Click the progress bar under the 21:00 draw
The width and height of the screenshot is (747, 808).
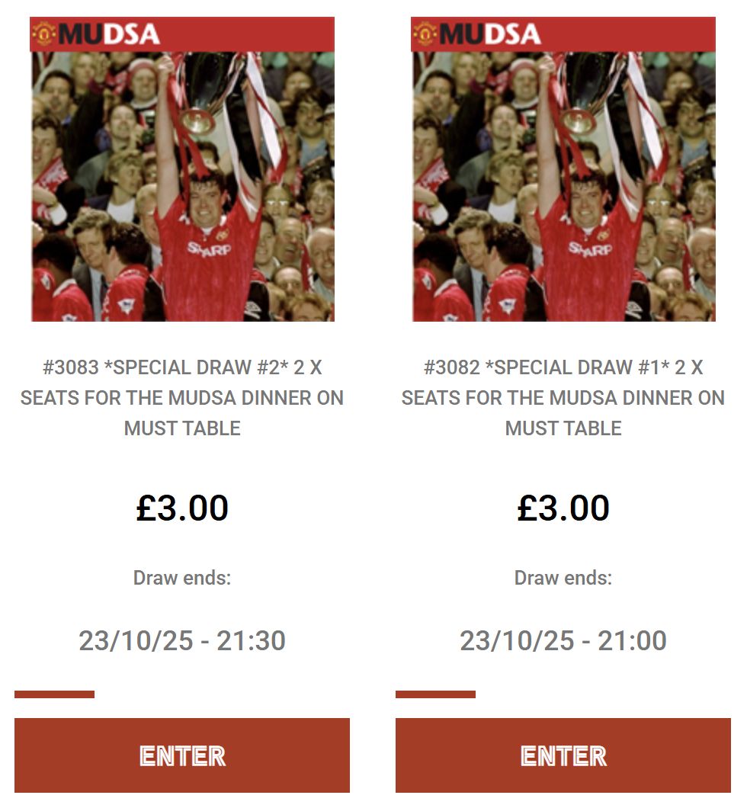point(436,694)
